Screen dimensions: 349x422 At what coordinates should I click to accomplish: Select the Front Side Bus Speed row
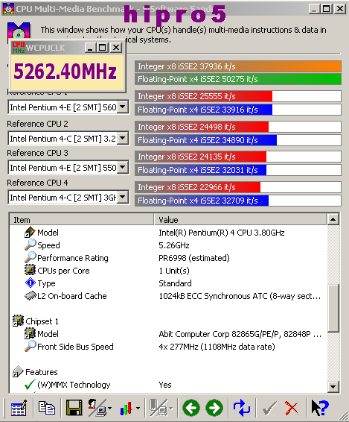[x=168, y=347]
